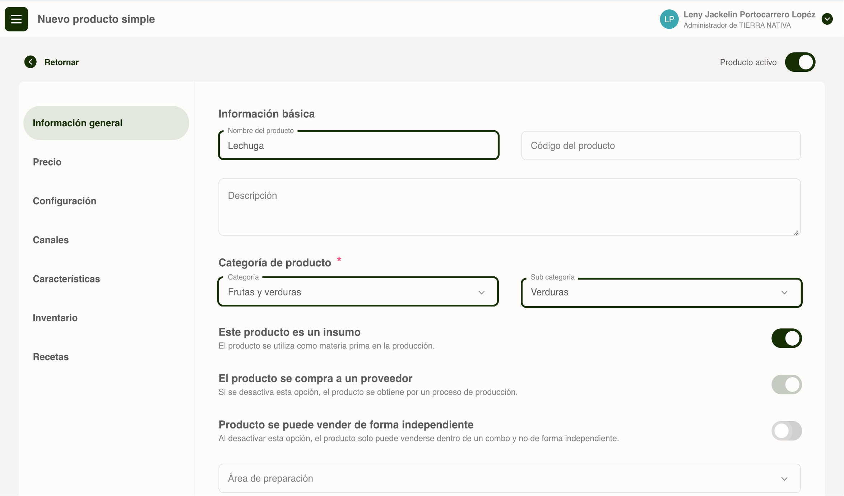Disable the 'Este producto es un insumo' switch
Screen dimensions: 844x496
786,338
